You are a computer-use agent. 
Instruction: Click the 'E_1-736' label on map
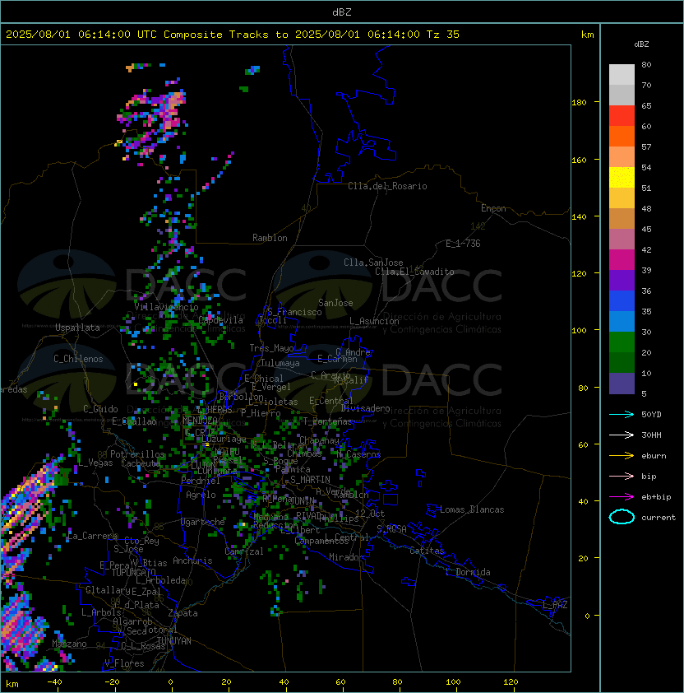pyautogui.click(x=463, y=244)
